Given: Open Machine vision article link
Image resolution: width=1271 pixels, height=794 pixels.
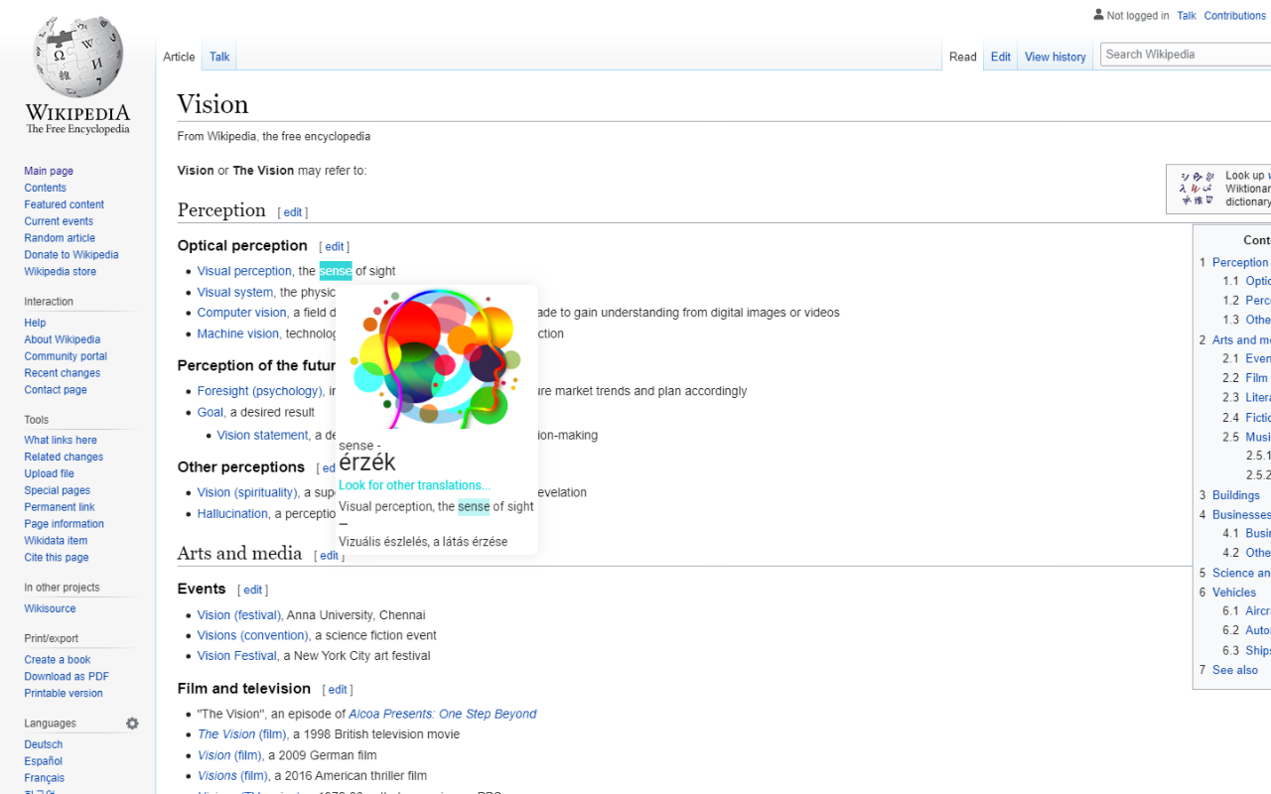Looking at the screenshot, I should tap(237, 333).
